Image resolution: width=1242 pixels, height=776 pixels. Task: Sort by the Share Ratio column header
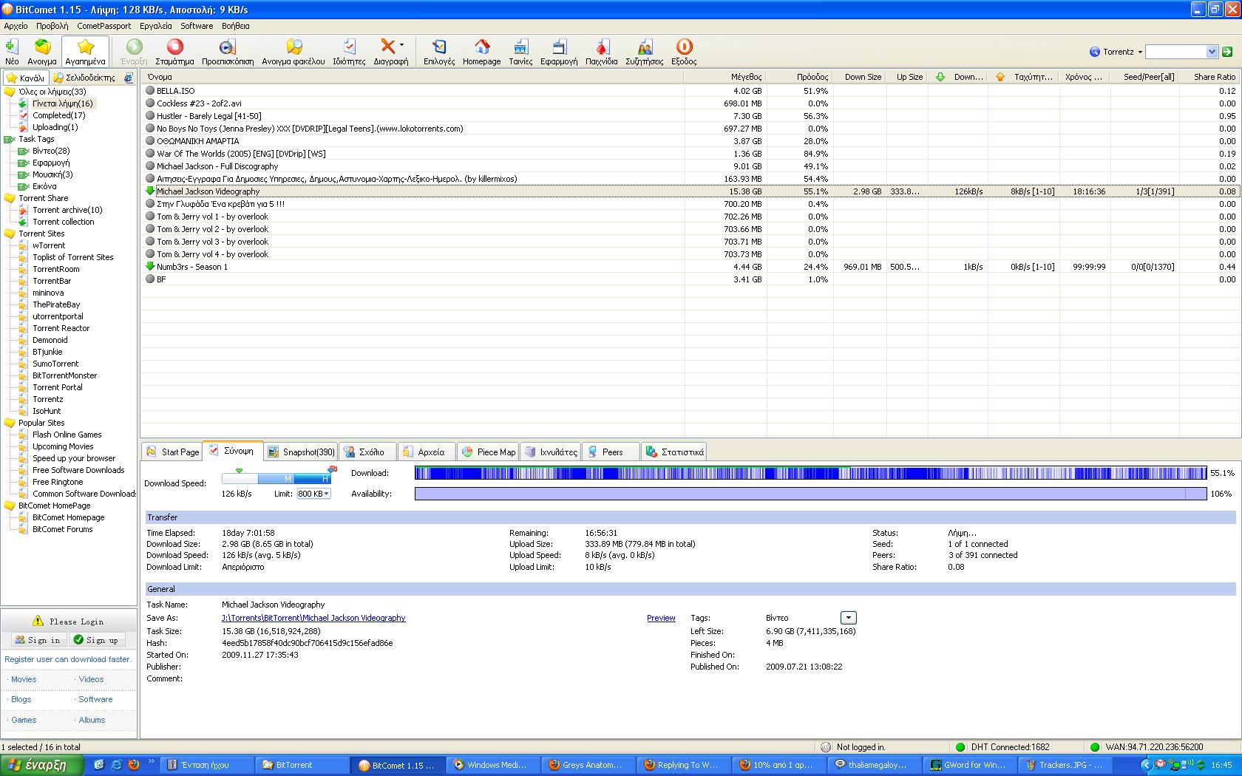point(1212,77)
